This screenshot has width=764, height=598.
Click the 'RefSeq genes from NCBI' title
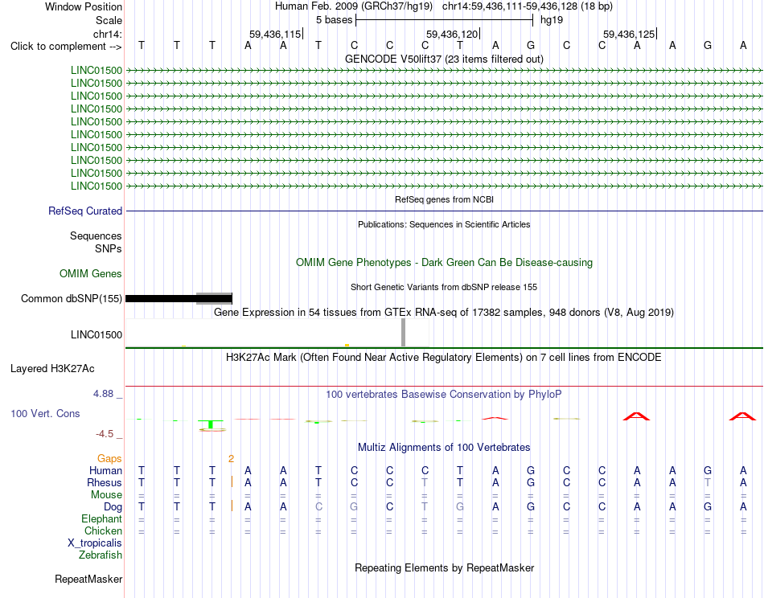pos(444,199)
